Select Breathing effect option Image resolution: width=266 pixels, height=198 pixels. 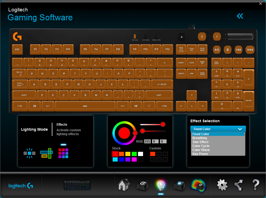pyautogui.click(x=218, y=138)
